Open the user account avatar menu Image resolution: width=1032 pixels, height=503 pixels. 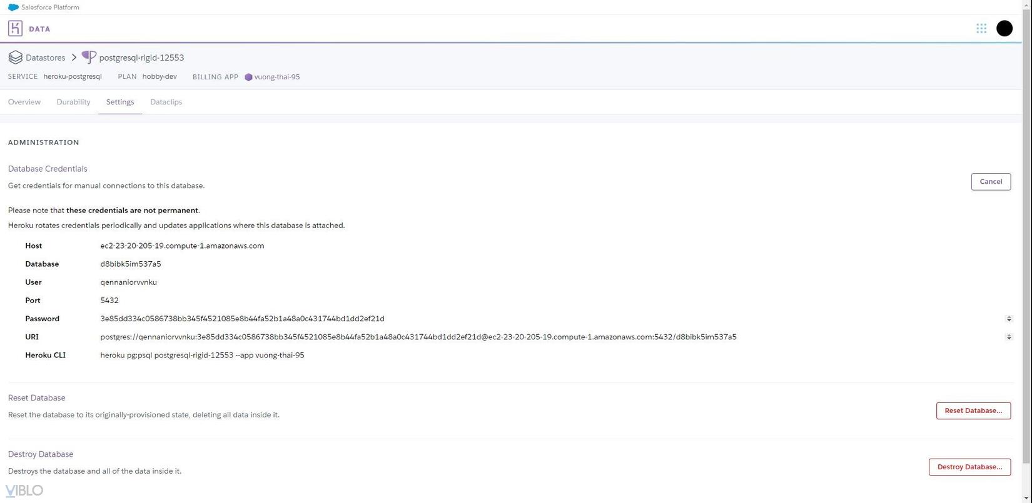click(x=1004, y=28)
